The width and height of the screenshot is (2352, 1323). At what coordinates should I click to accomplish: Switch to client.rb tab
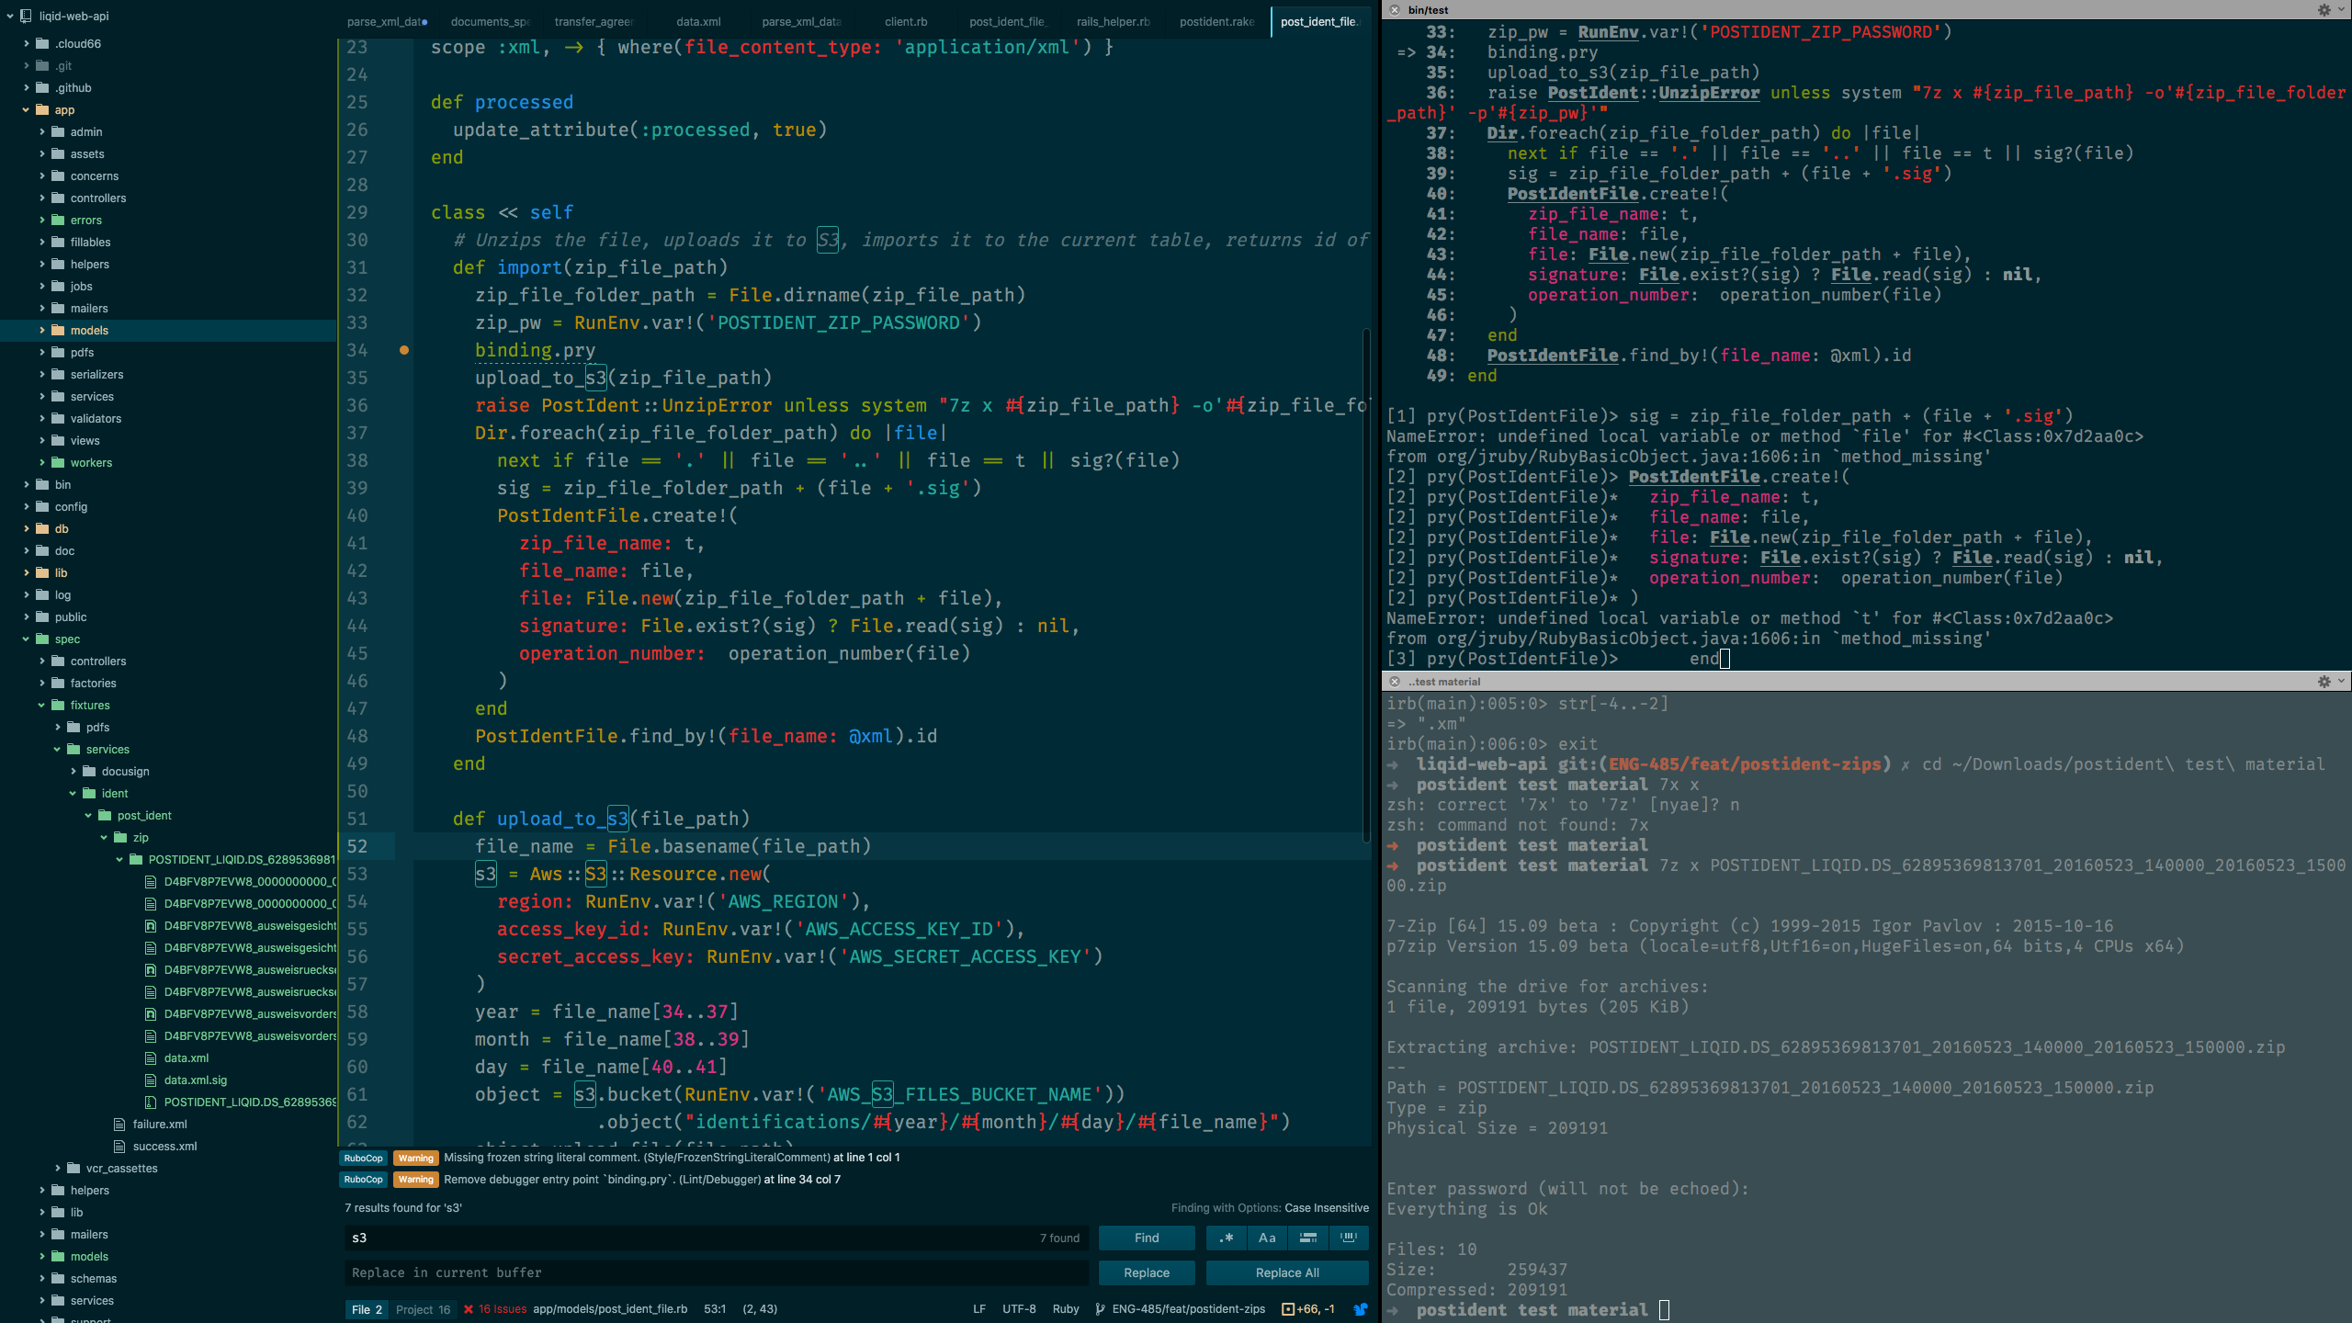point(905,21)
